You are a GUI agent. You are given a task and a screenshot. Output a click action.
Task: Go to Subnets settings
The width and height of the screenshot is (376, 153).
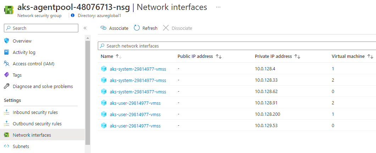(x=21, y=146)
